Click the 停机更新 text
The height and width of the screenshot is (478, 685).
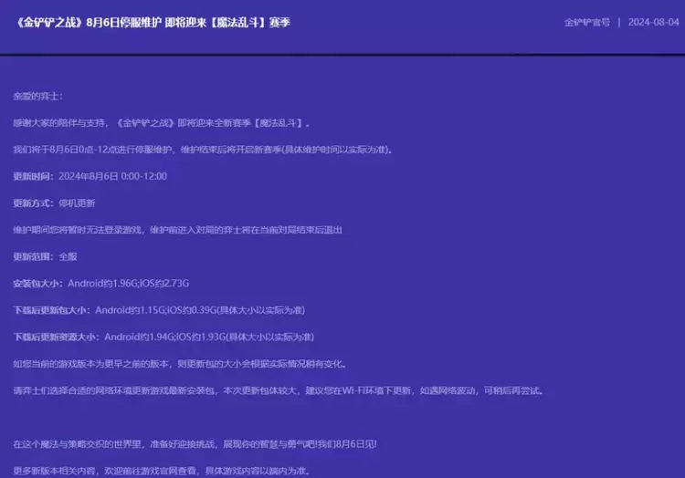coord(77,203)
